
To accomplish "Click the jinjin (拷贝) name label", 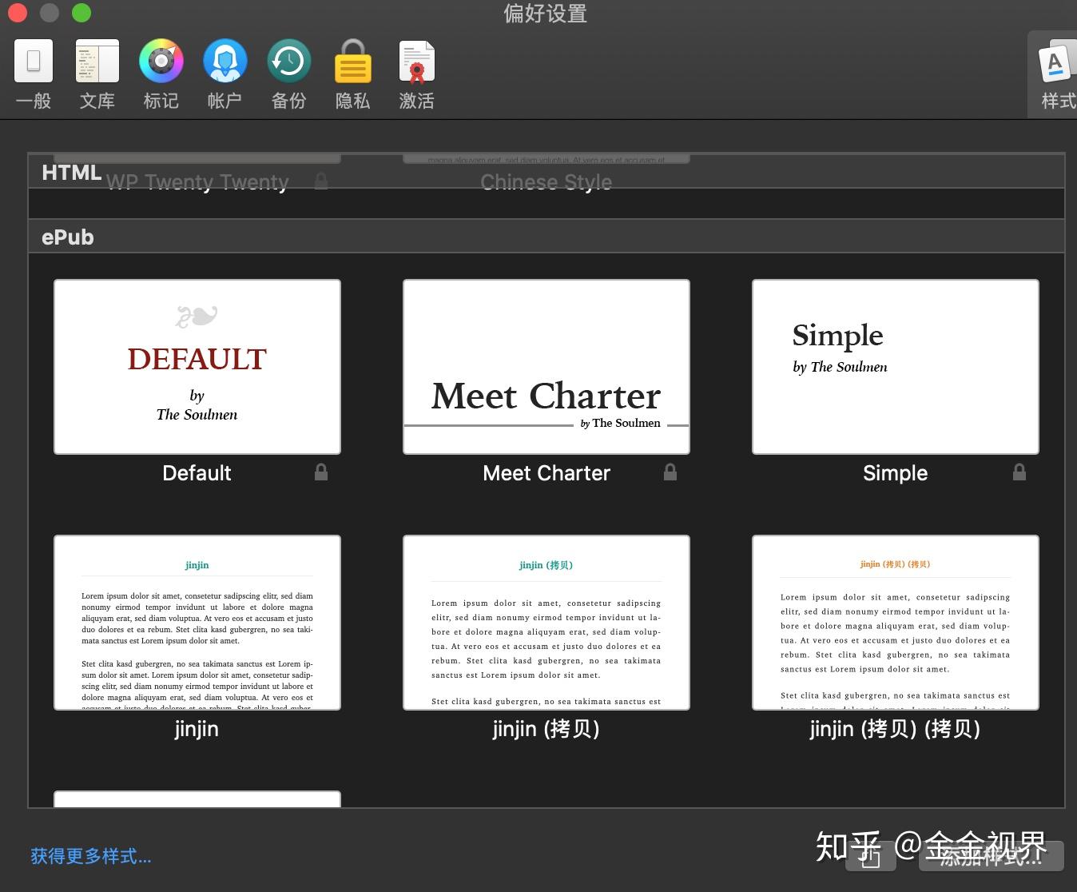I will click(546, 729).
